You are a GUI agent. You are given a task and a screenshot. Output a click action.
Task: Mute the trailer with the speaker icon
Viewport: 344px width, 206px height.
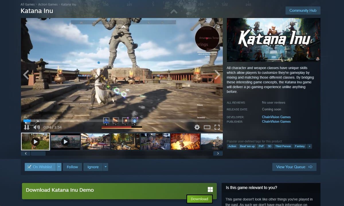[x=36, y=127]
